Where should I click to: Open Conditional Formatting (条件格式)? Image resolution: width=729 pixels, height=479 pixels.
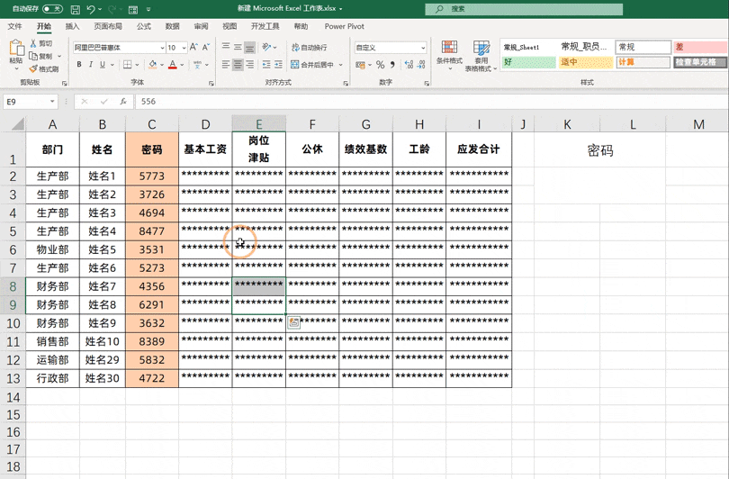pyautogui.click(x=449, y=55)
